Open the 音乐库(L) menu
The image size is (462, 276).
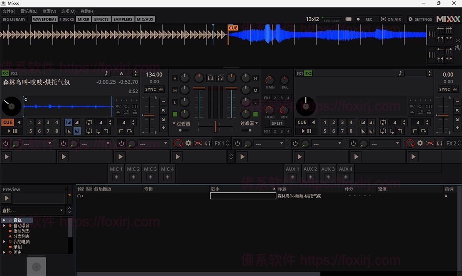tap(29, 11)
